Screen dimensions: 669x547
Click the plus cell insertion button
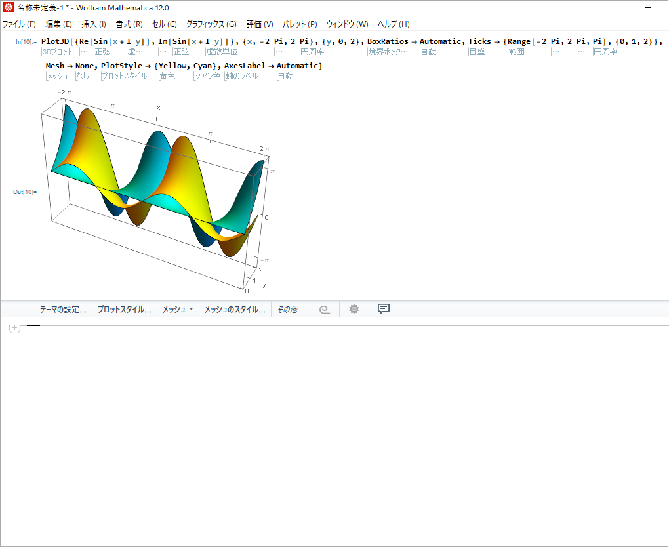click(x=14, y=328)
